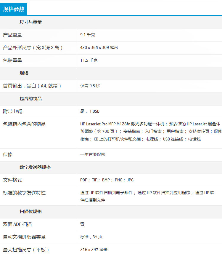Click the 自动文档进纸器容量 label
Image resolution: width=222 pixels, height=254 pixels.
[24, 237]
